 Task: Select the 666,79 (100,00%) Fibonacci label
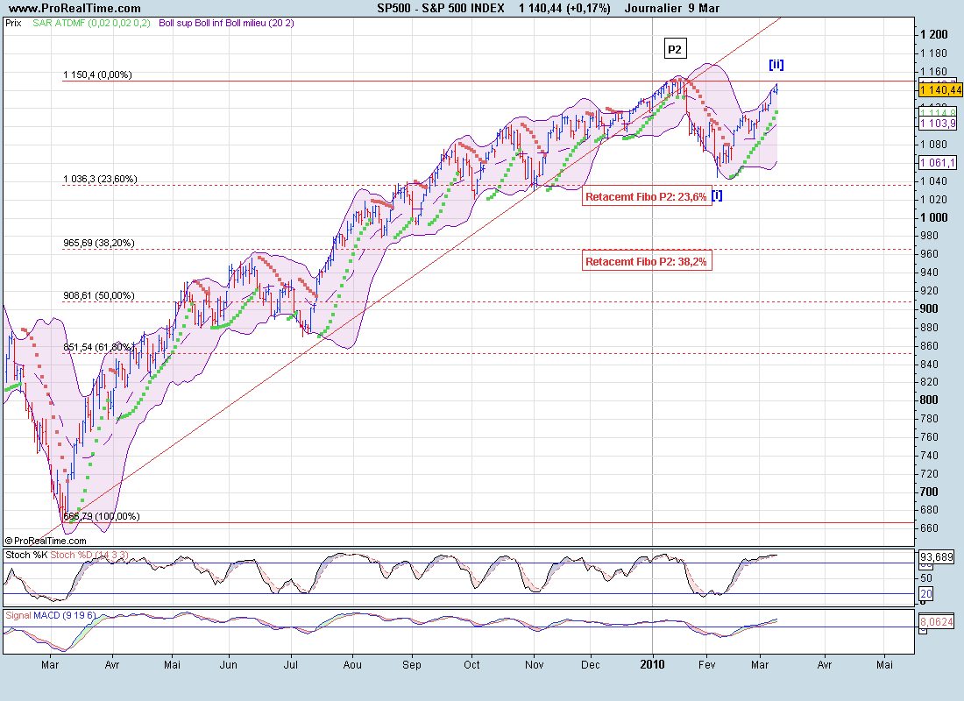point(102,516)
